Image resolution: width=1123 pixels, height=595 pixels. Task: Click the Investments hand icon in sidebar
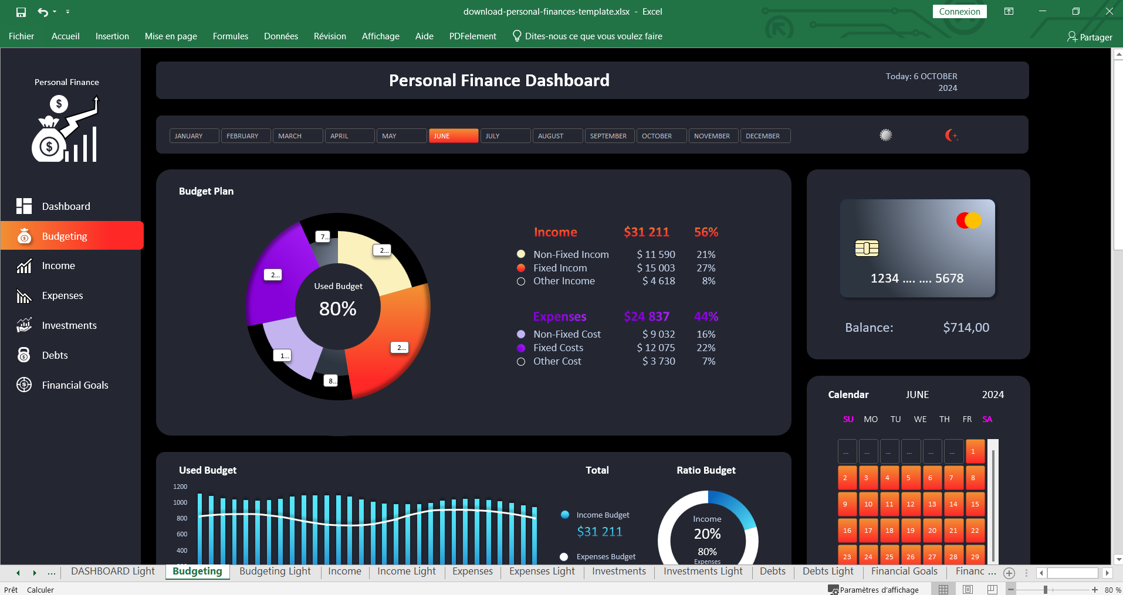click(x=24, y=325)
